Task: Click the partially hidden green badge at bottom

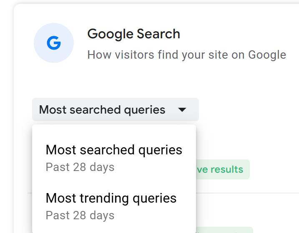Action: click(224, 230)
